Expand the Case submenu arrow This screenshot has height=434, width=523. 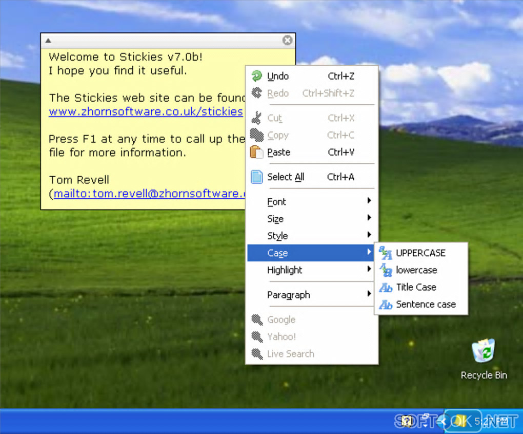[x=369, y=252]
